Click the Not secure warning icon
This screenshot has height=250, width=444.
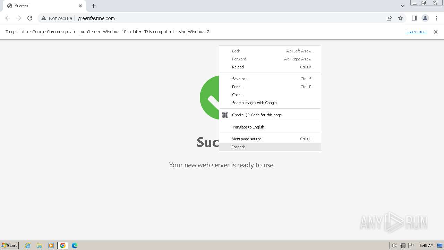(x=44, y=18)
